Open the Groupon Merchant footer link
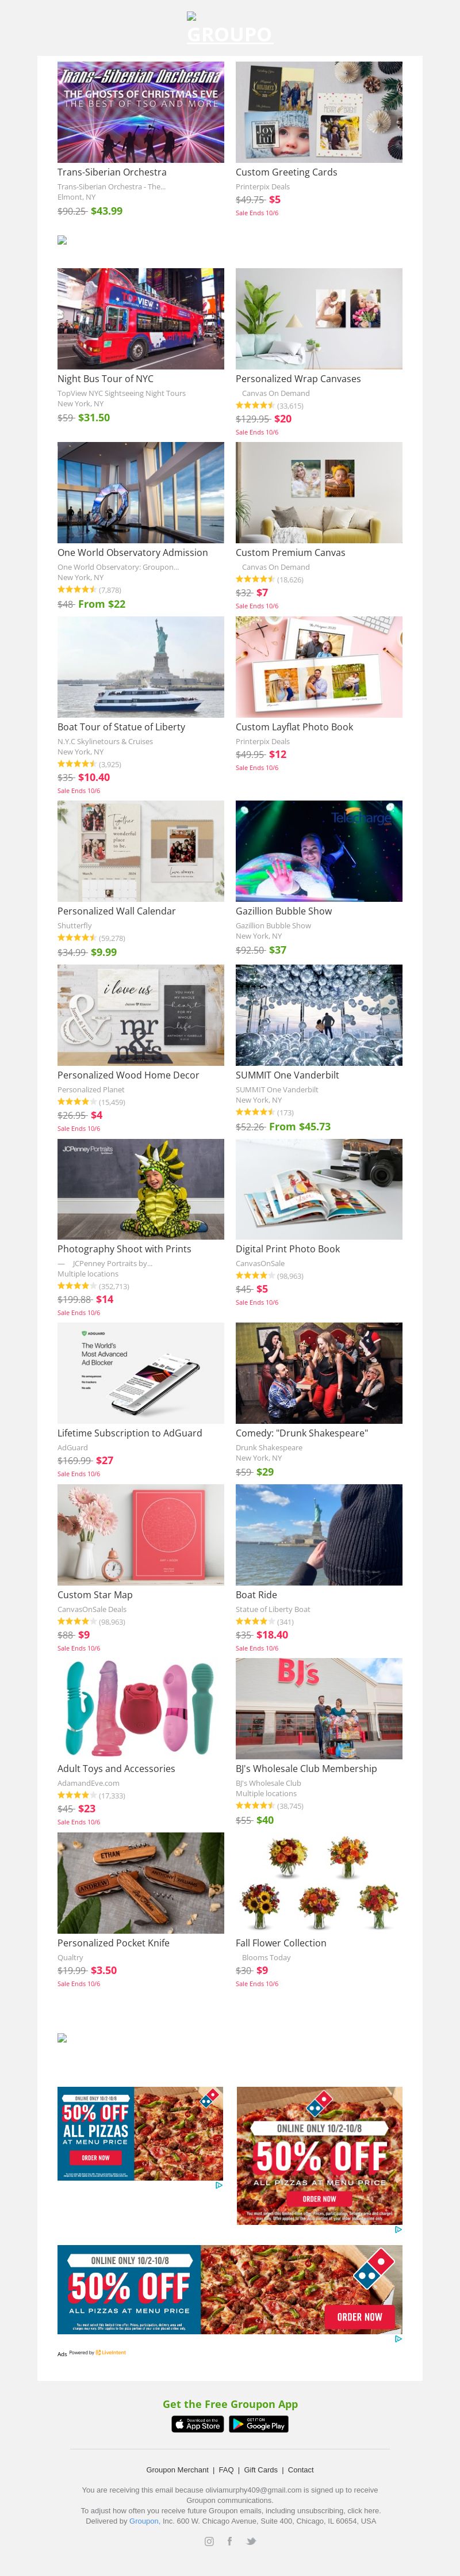The image size is (460, 2576). [x=177, y=2469]
